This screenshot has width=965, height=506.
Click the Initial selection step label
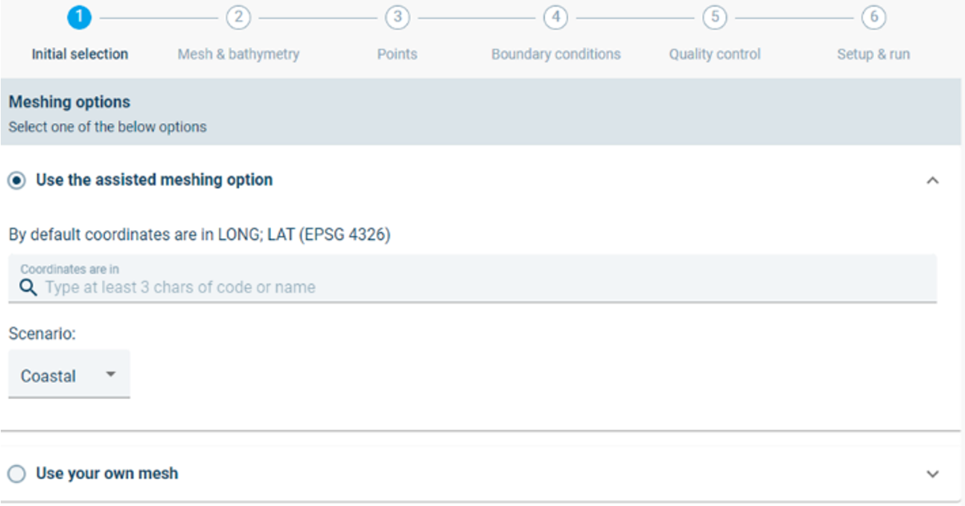click(x=80, y=54)
